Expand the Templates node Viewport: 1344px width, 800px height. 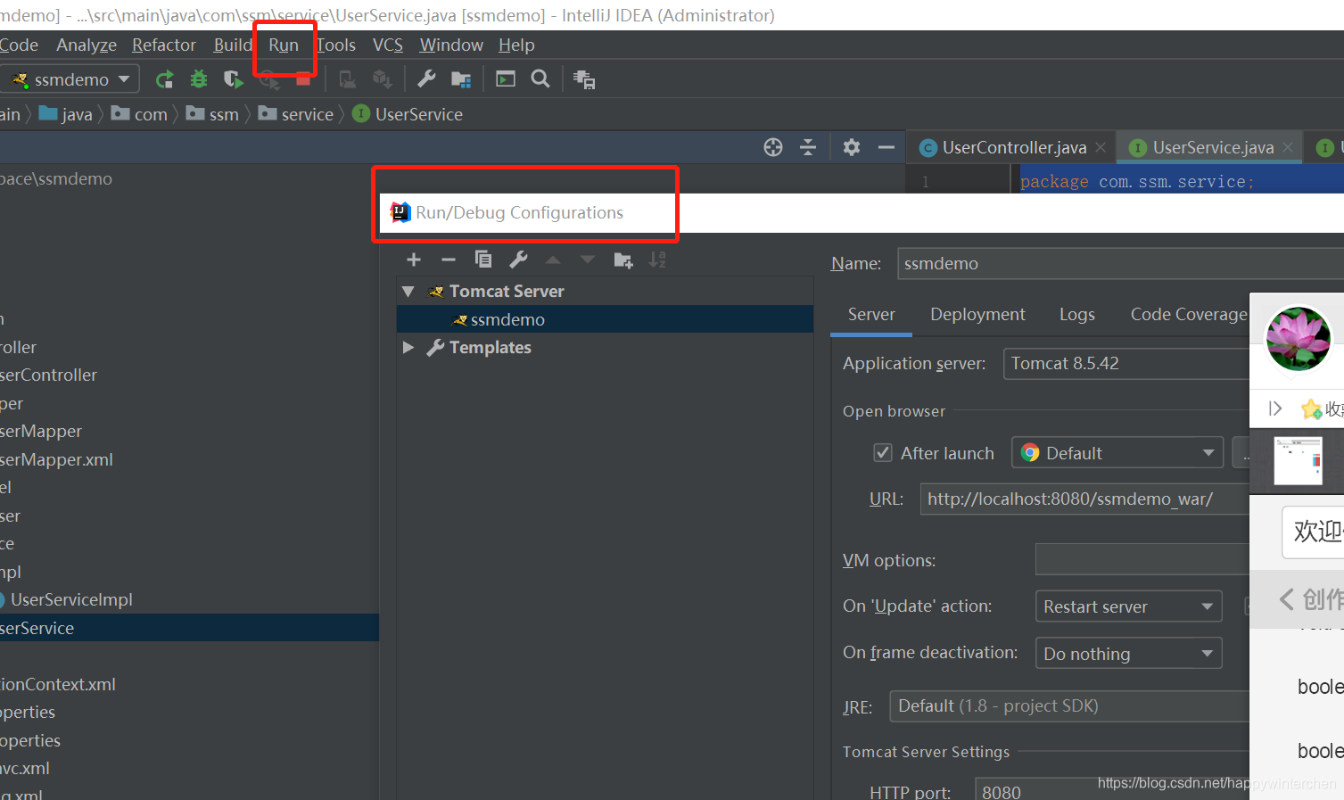[x=408, y=348]
